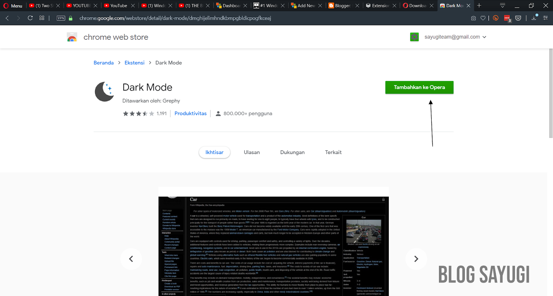
Task: Close the Blogger tab
Action: point(357,6)
